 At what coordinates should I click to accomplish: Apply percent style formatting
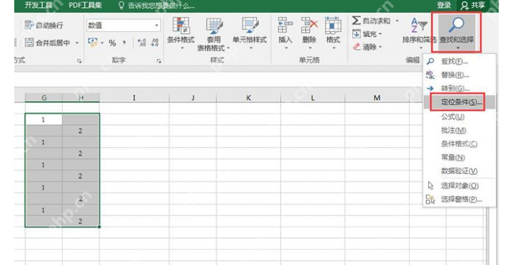(113, 43)
